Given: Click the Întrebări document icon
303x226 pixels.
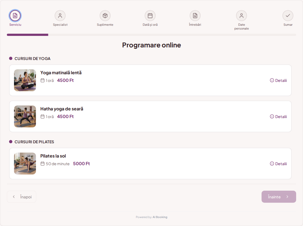Looking at the screenshot, I should (195, 16).
